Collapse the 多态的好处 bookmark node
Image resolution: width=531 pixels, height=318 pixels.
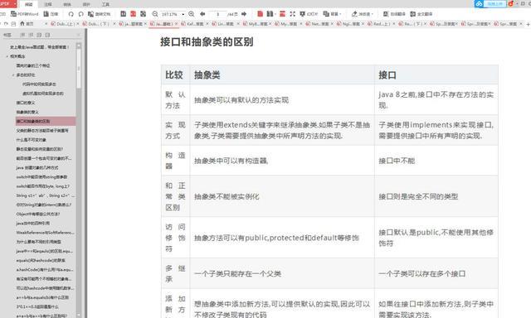13,75
